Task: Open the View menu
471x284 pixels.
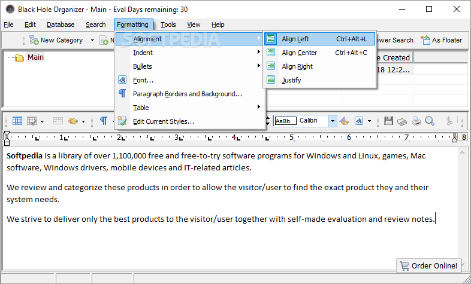Action: pyautogui.click(x=194, y=25)
